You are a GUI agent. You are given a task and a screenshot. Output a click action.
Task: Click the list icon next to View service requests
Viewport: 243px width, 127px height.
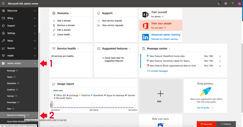tap(99, 26)
